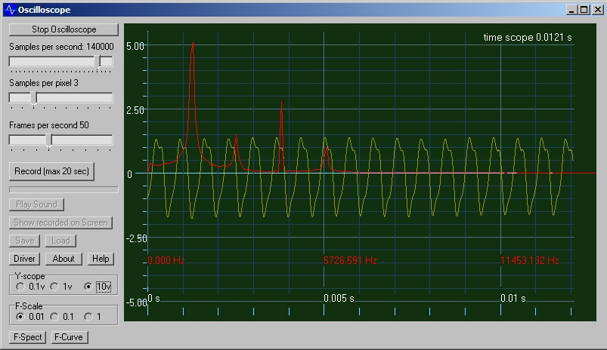607x350 pixels.
Task: Click the 'Samples per second: 140000' label
Action: click(x=61, y=47)
